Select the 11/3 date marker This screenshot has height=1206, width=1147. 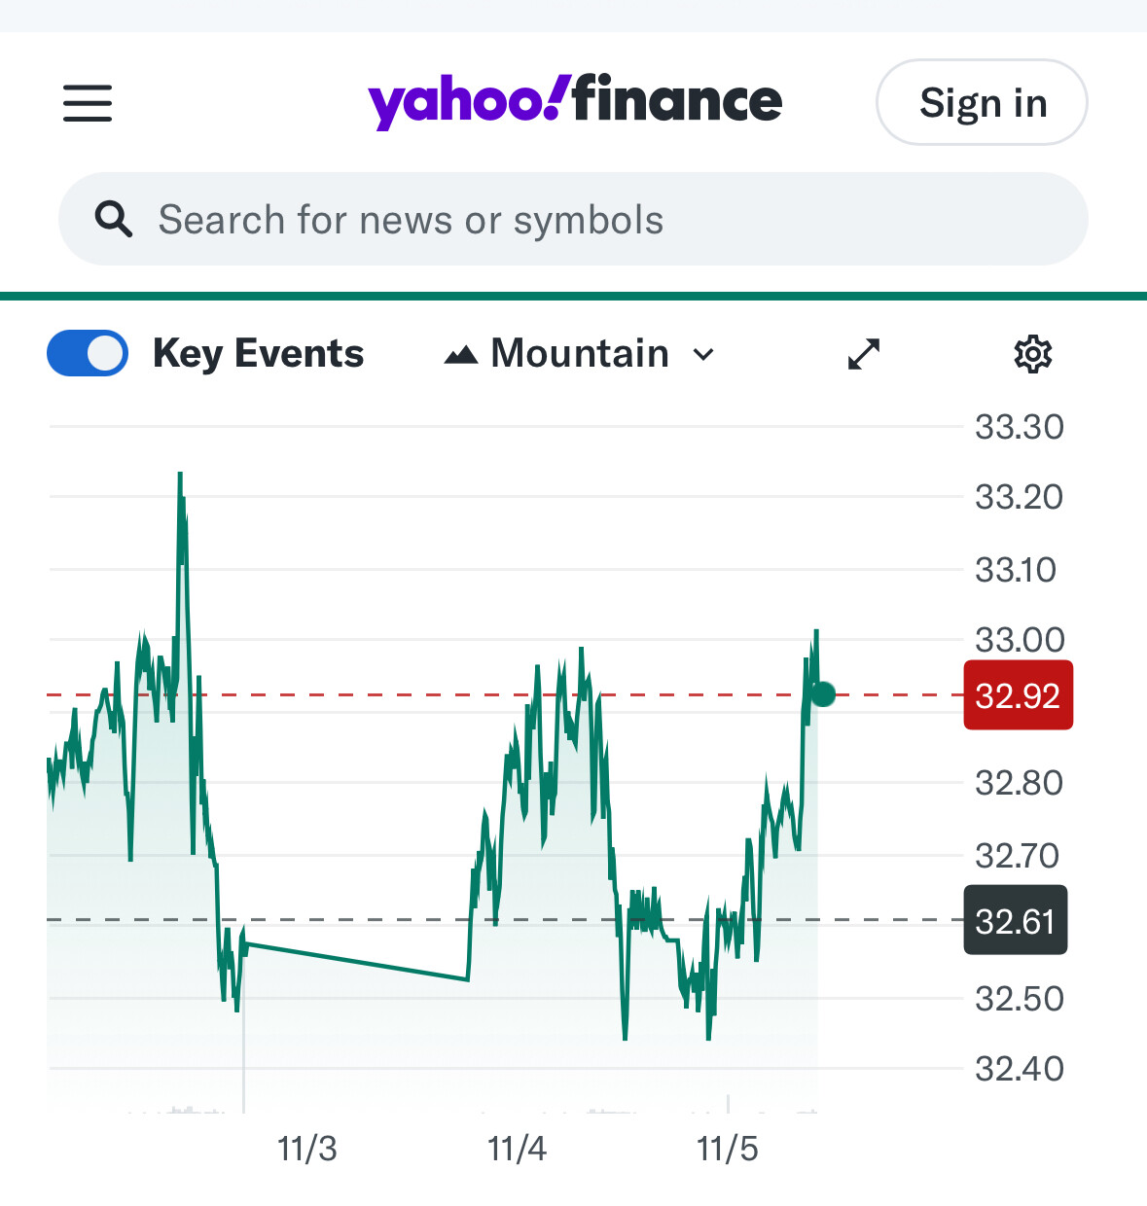(x=307, y=1149)
